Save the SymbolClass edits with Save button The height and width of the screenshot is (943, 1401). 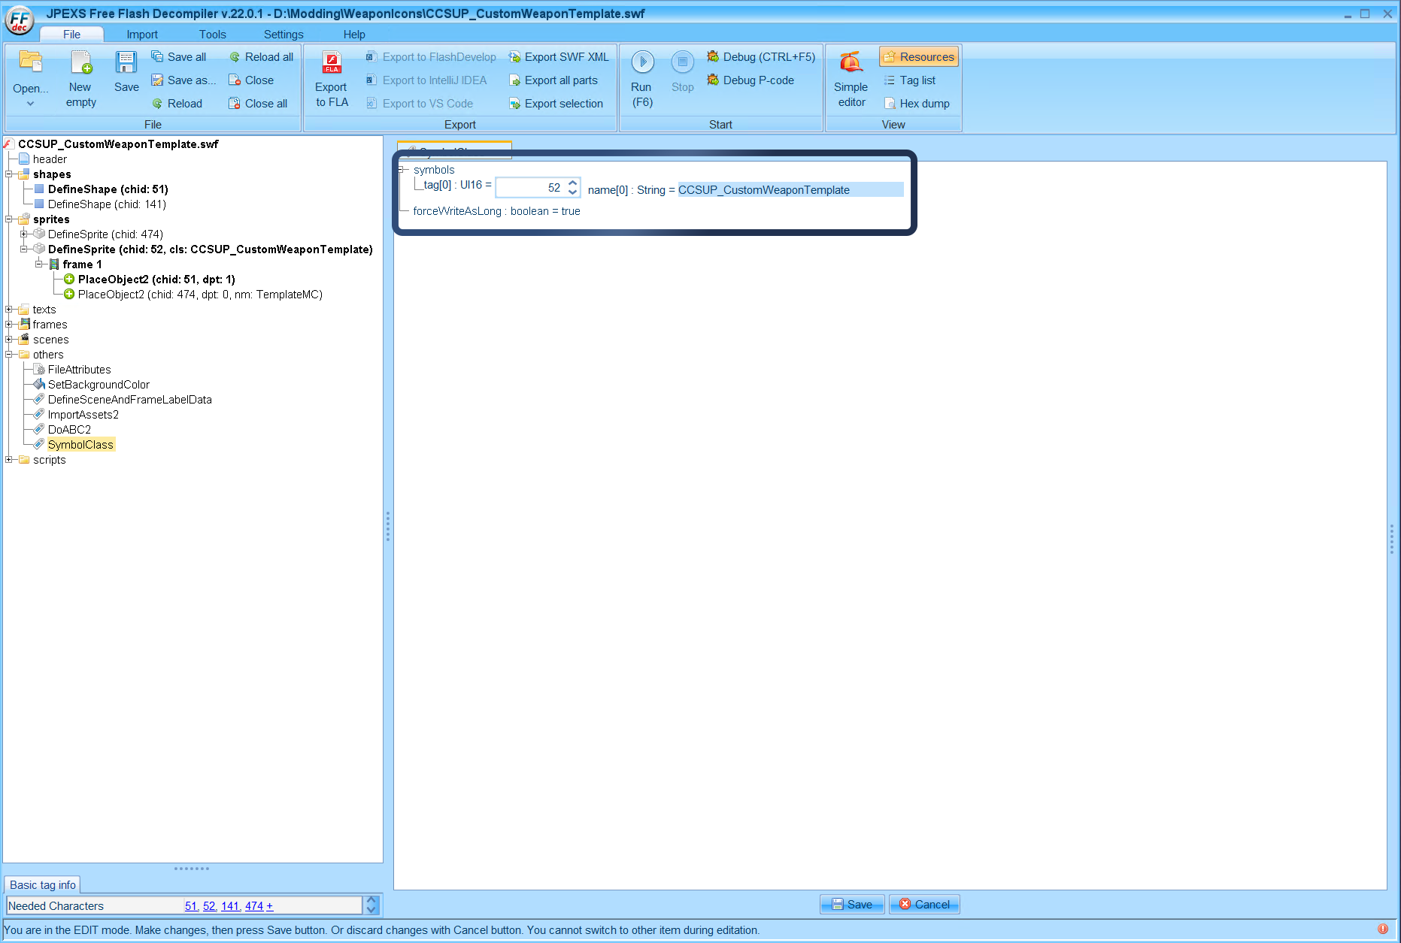[x=851, y=904]
